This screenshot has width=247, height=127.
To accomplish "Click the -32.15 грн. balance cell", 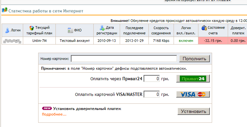I will (213, 41).
